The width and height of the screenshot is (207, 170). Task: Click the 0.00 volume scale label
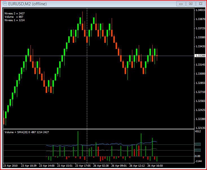(x=198, y=156)
